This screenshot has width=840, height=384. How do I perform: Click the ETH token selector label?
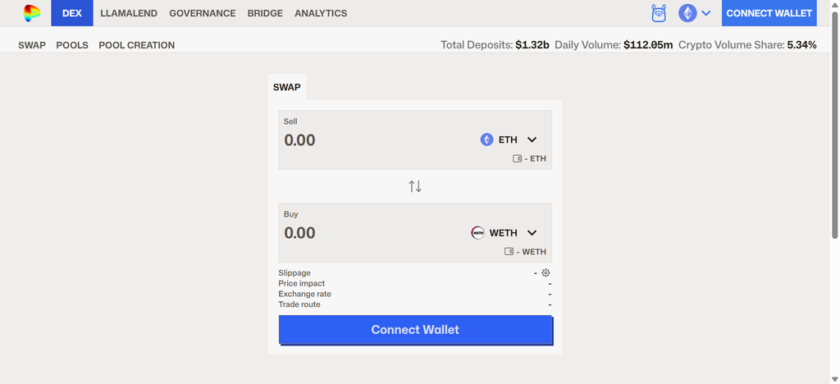508,139
